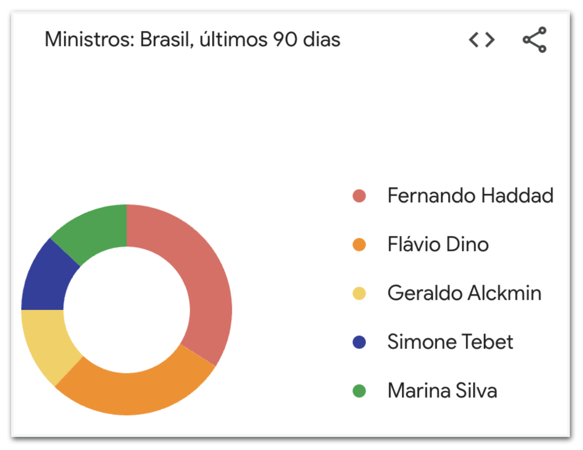Viewport: 583px width, 450px height.
Task: Click the Flávio Dino legend label
Action: (x=438, y=244)
